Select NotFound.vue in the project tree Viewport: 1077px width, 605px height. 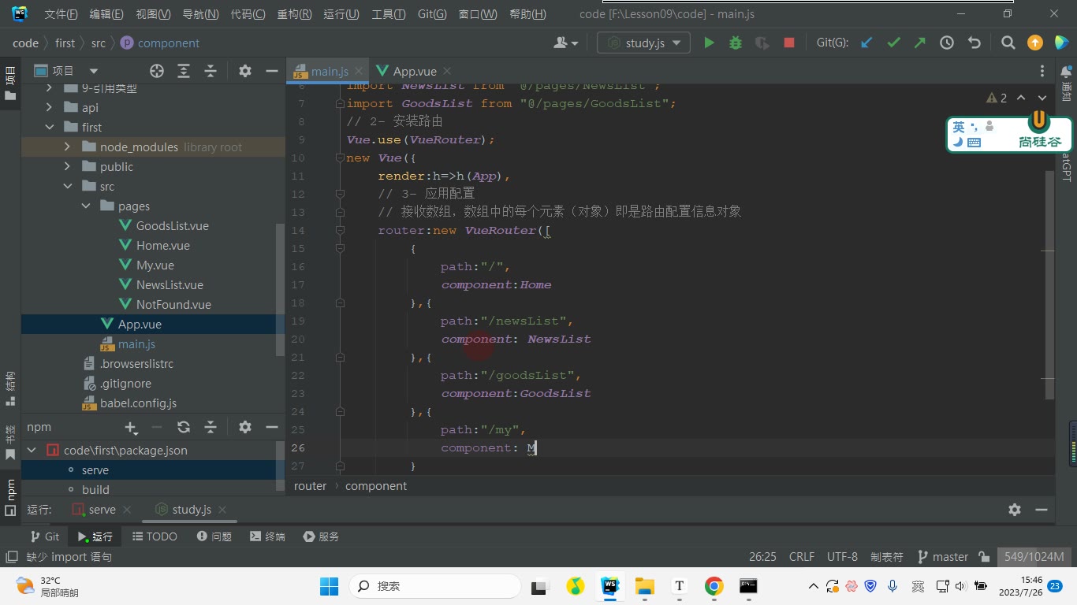click(173, 305)
